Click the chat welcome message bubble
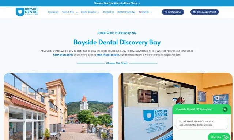The width and height of the screenshot is (234, 140). pyautogui.click(x=202, y=123)
